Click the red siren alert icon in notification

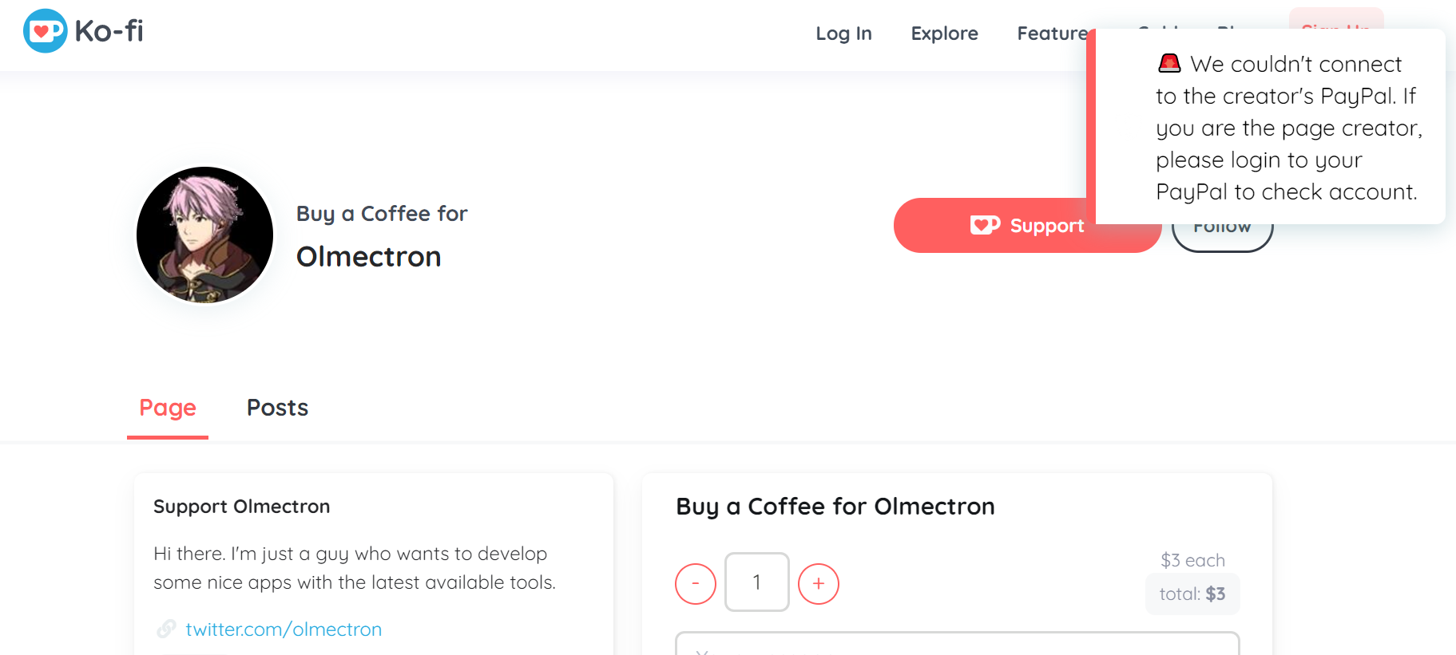click(1169, 63)
